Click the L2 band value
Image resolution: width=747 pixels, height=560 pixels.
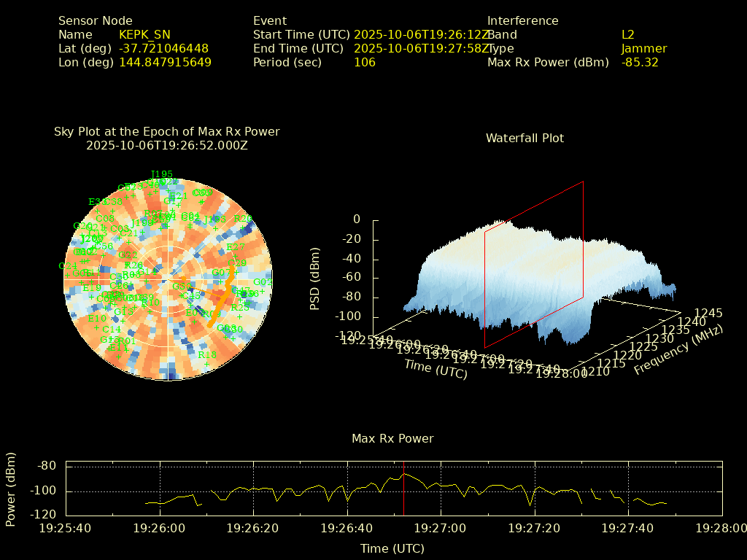(628, 34)
